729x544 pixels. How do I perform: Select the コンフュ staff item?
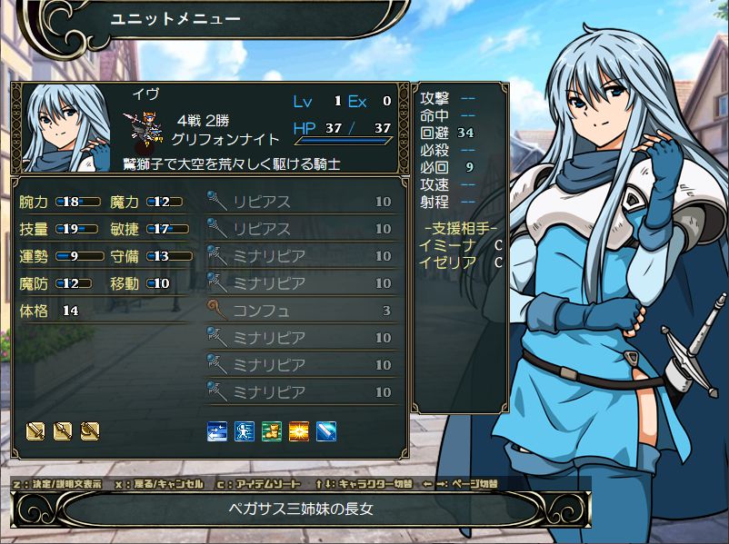[301, 311]
